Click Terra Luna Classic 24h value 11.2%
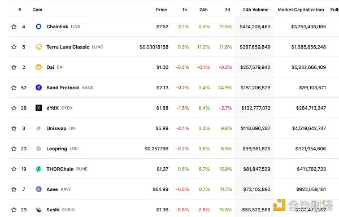Viewport: 339px width, 217px height. pyautogui.click(x=203, y=47)
